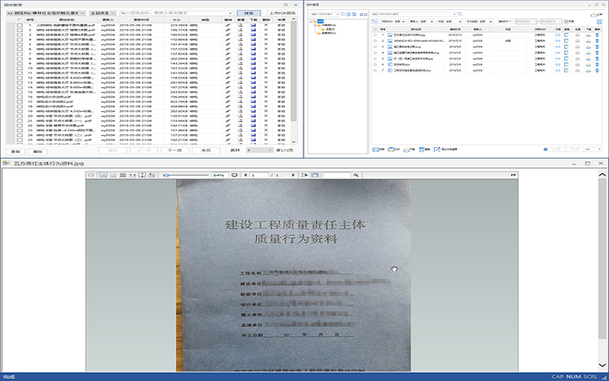Viewport: 609px width, 381px height.
Task: Open the first filter dropdown in file manager
Action: click(x=393, y=22)
